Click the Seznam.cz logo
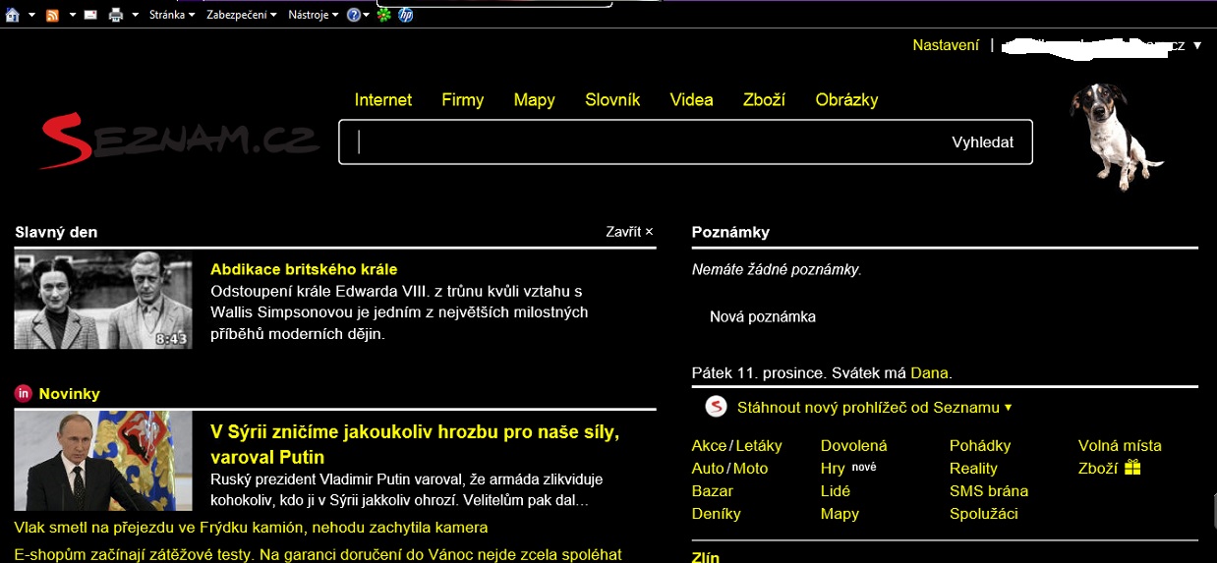 click(180, 140)
